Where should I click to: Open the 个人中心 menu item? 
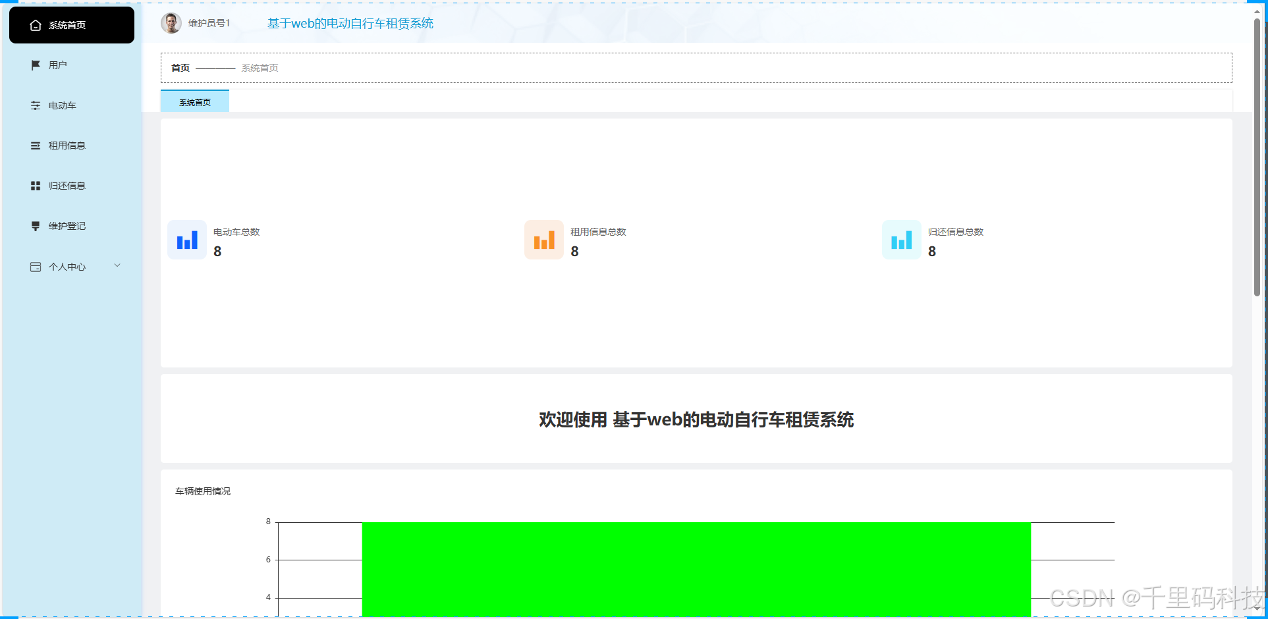72,267
